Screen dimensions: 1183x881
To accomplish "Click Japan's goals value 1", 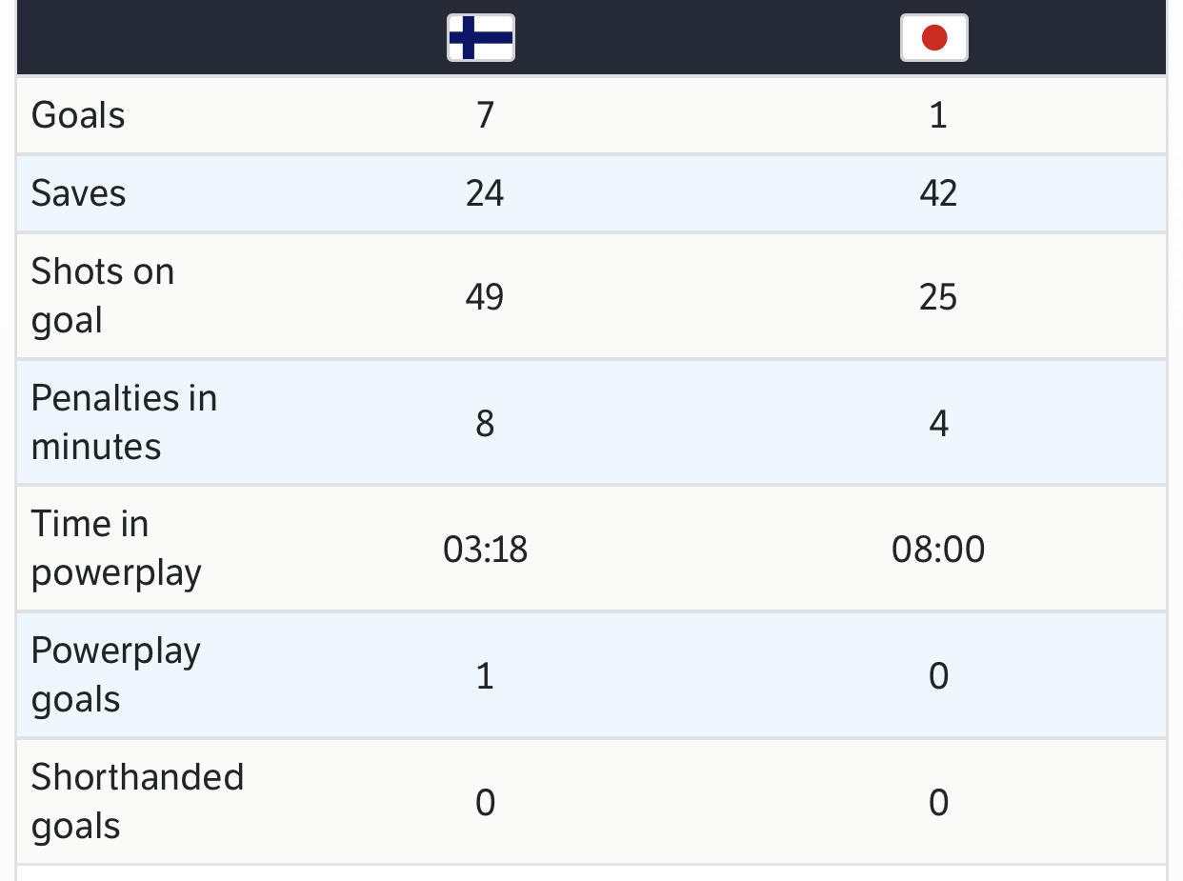I will [938, 115].
